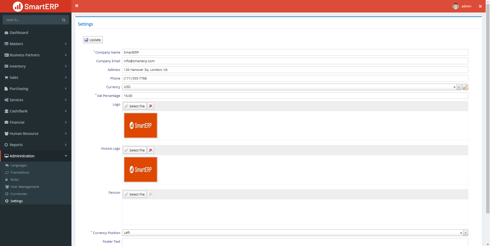Remove the Invoice Logo with the red X icon

coord(151,150)
